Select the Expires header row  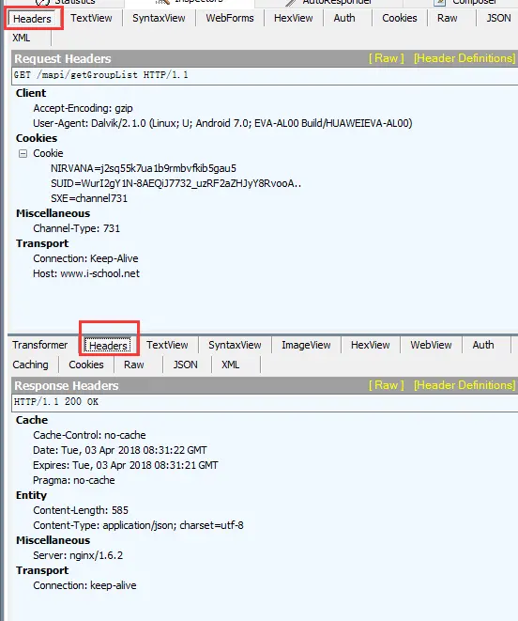(x=126, y=465)
